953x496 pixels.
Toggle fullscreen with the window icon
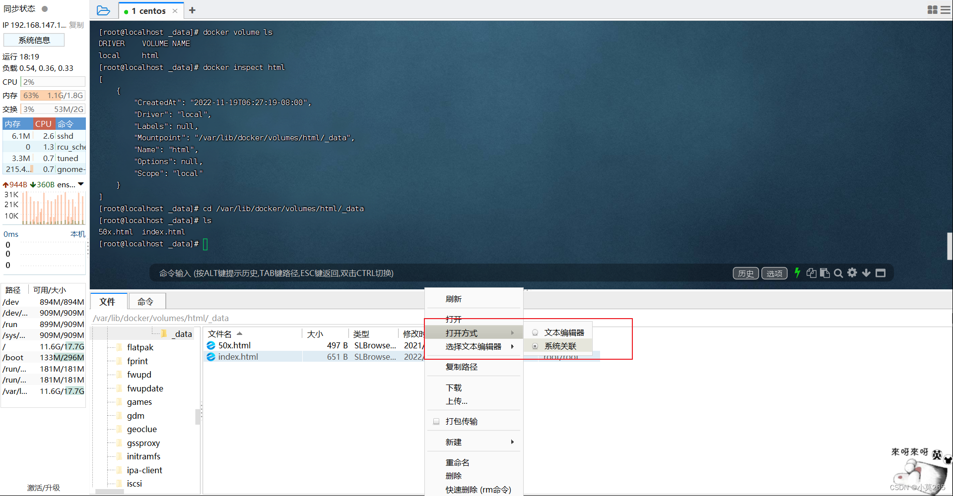(x=881, y=273)
